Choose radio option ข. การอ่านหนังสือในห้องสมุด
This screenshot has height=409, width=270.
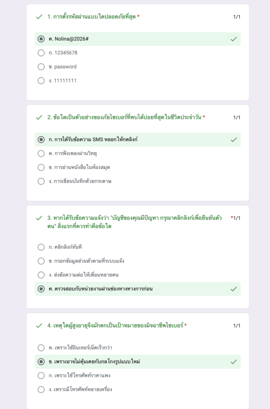(x=41, y=167)
